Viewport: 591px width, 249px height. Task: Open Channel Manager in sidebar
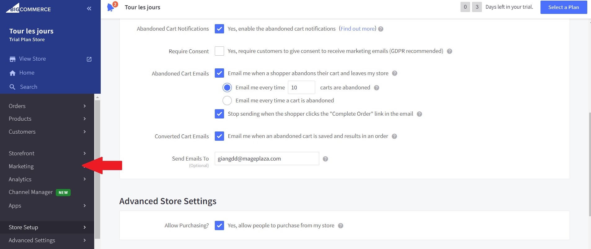[31, 192]
